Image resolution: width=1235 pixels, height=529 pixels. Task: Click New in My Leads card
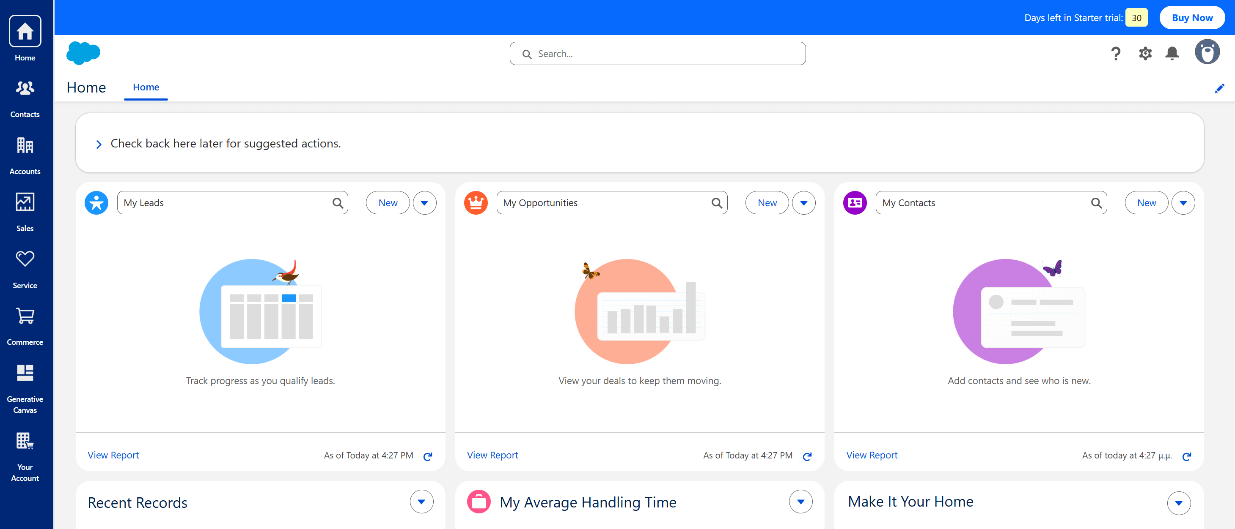tap(388, 203)
